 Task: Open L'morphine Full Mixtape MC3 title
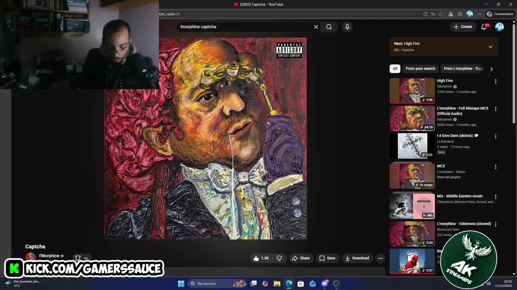462,111
